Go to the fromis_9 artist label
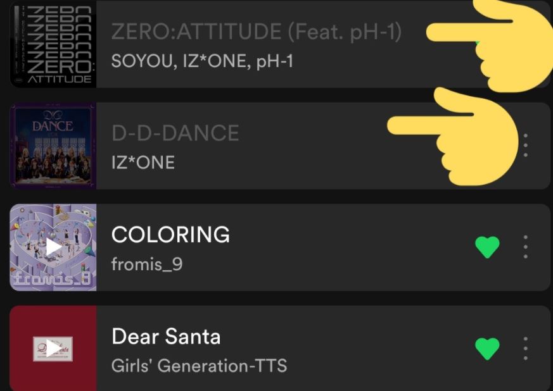This screenshot has height=391, width=553. pyautogui.click(x=147, y=264)
